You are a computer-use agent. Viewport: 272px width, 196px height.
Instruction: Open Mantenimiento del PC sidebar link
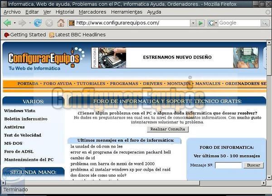[x=29, y=159]
